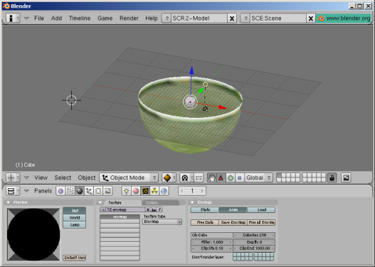Open the Radiosity buttons icon
The height and width of the screenshot is (267, 375).
coord(154,191)
